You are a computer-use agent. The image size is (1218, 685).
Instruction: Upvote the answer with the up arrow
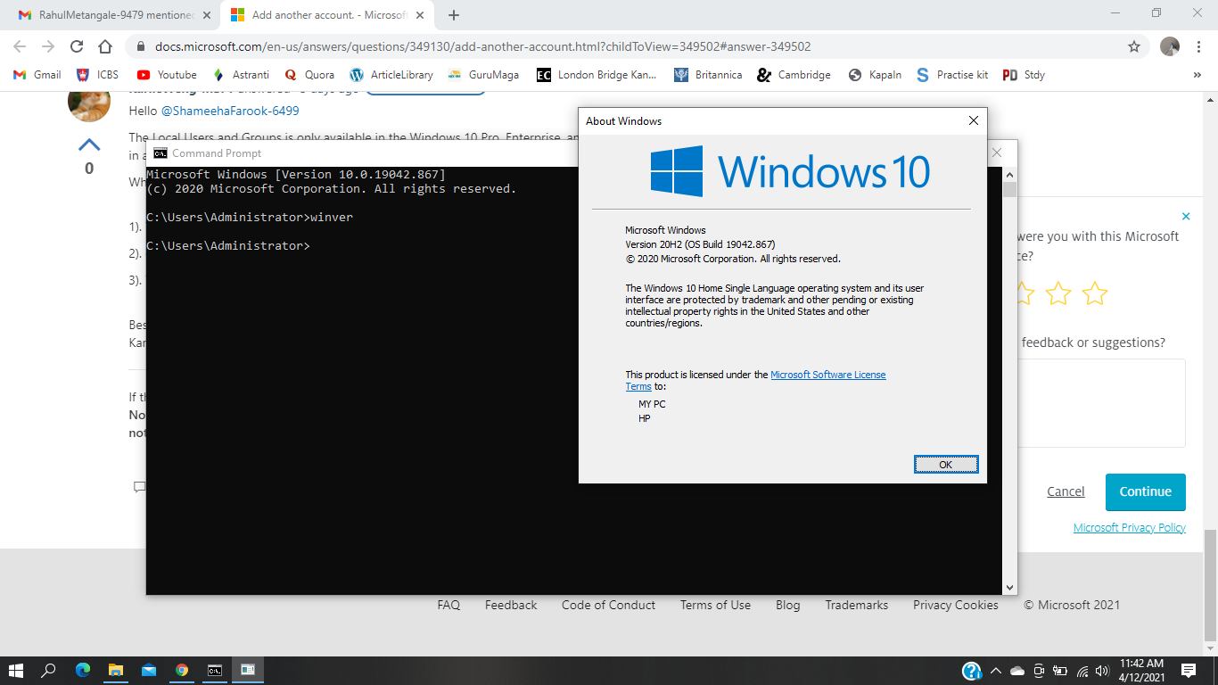point(89,144)
